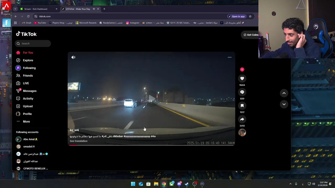This screenshot has width=335, height=188.
Task: Open a new browser tab
Action: click(104, 9)
